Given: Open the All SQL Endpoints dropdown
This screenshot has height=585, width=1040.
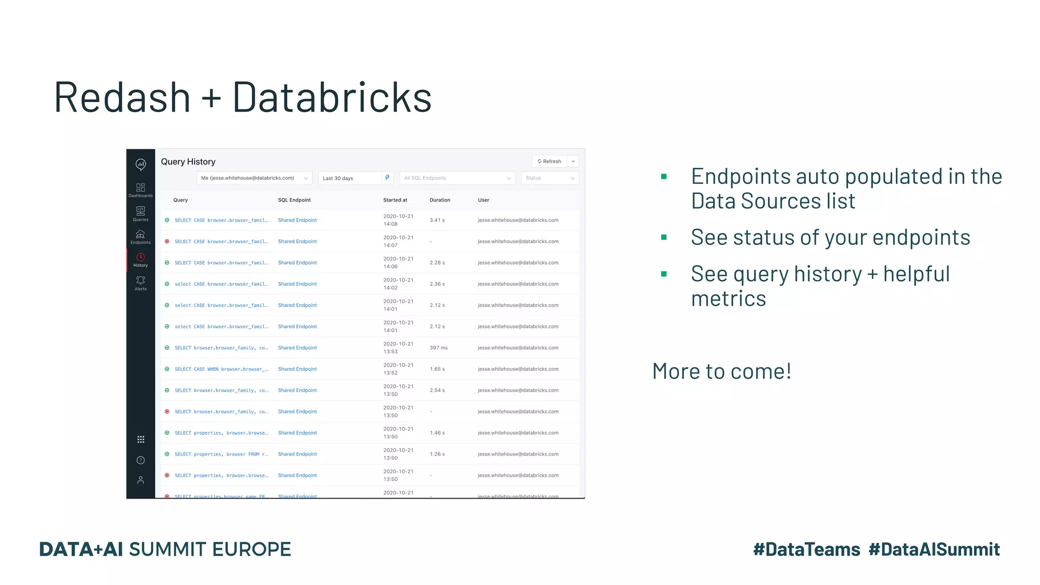Looking at the screenshot, I should [457, 178].
